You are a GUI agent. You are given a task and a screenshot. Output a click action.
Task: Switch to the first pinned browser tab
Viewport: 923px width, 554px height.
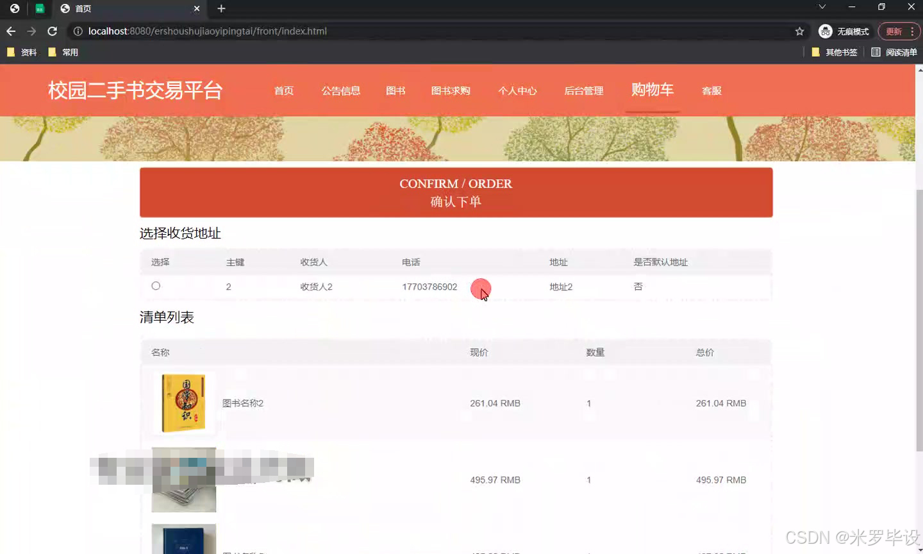[15, 8]
